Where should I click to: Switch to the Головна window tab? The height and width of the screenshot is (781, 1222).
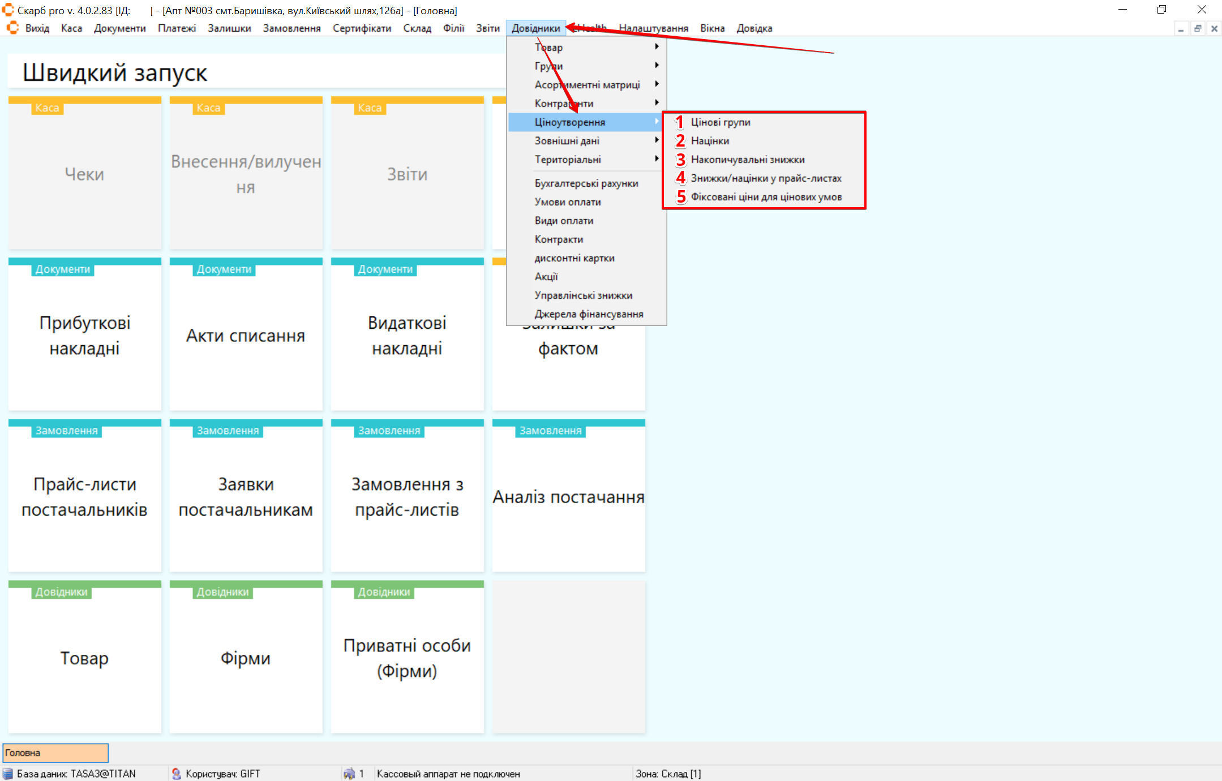(x=55, y=753)
